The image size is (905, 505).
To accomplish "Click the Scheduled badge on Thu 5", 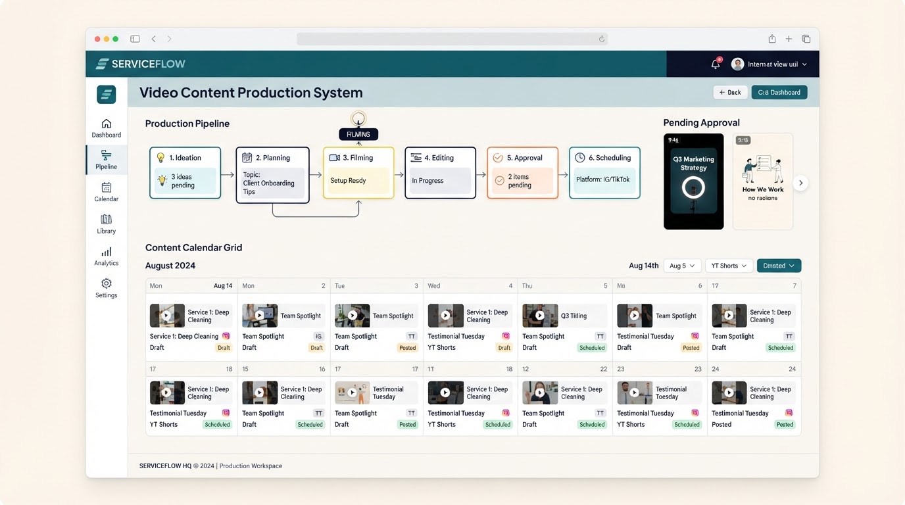I will tap(592, 348).
